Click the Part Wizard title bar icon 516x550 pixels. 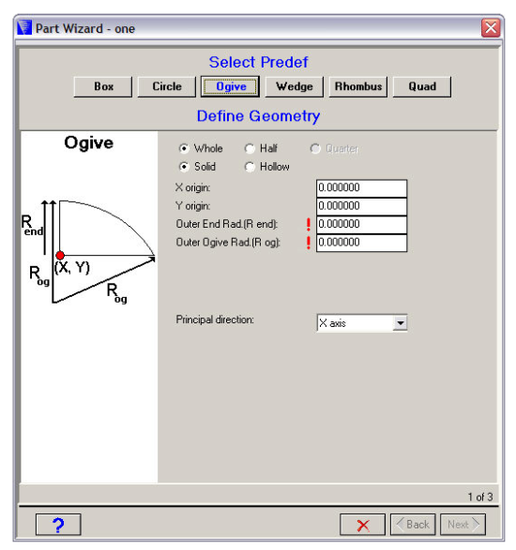pos(24,28)
